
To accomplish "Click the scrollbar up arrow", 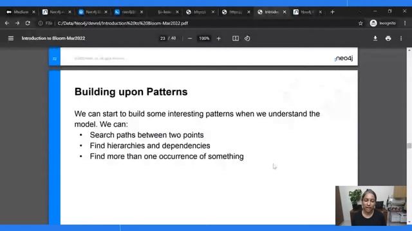I will (409, 50).
